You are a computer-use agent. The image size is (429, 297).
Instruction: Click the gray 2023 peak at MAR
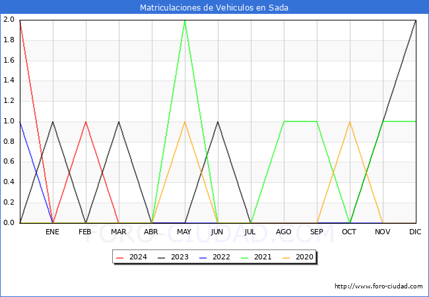pos(119,121)
